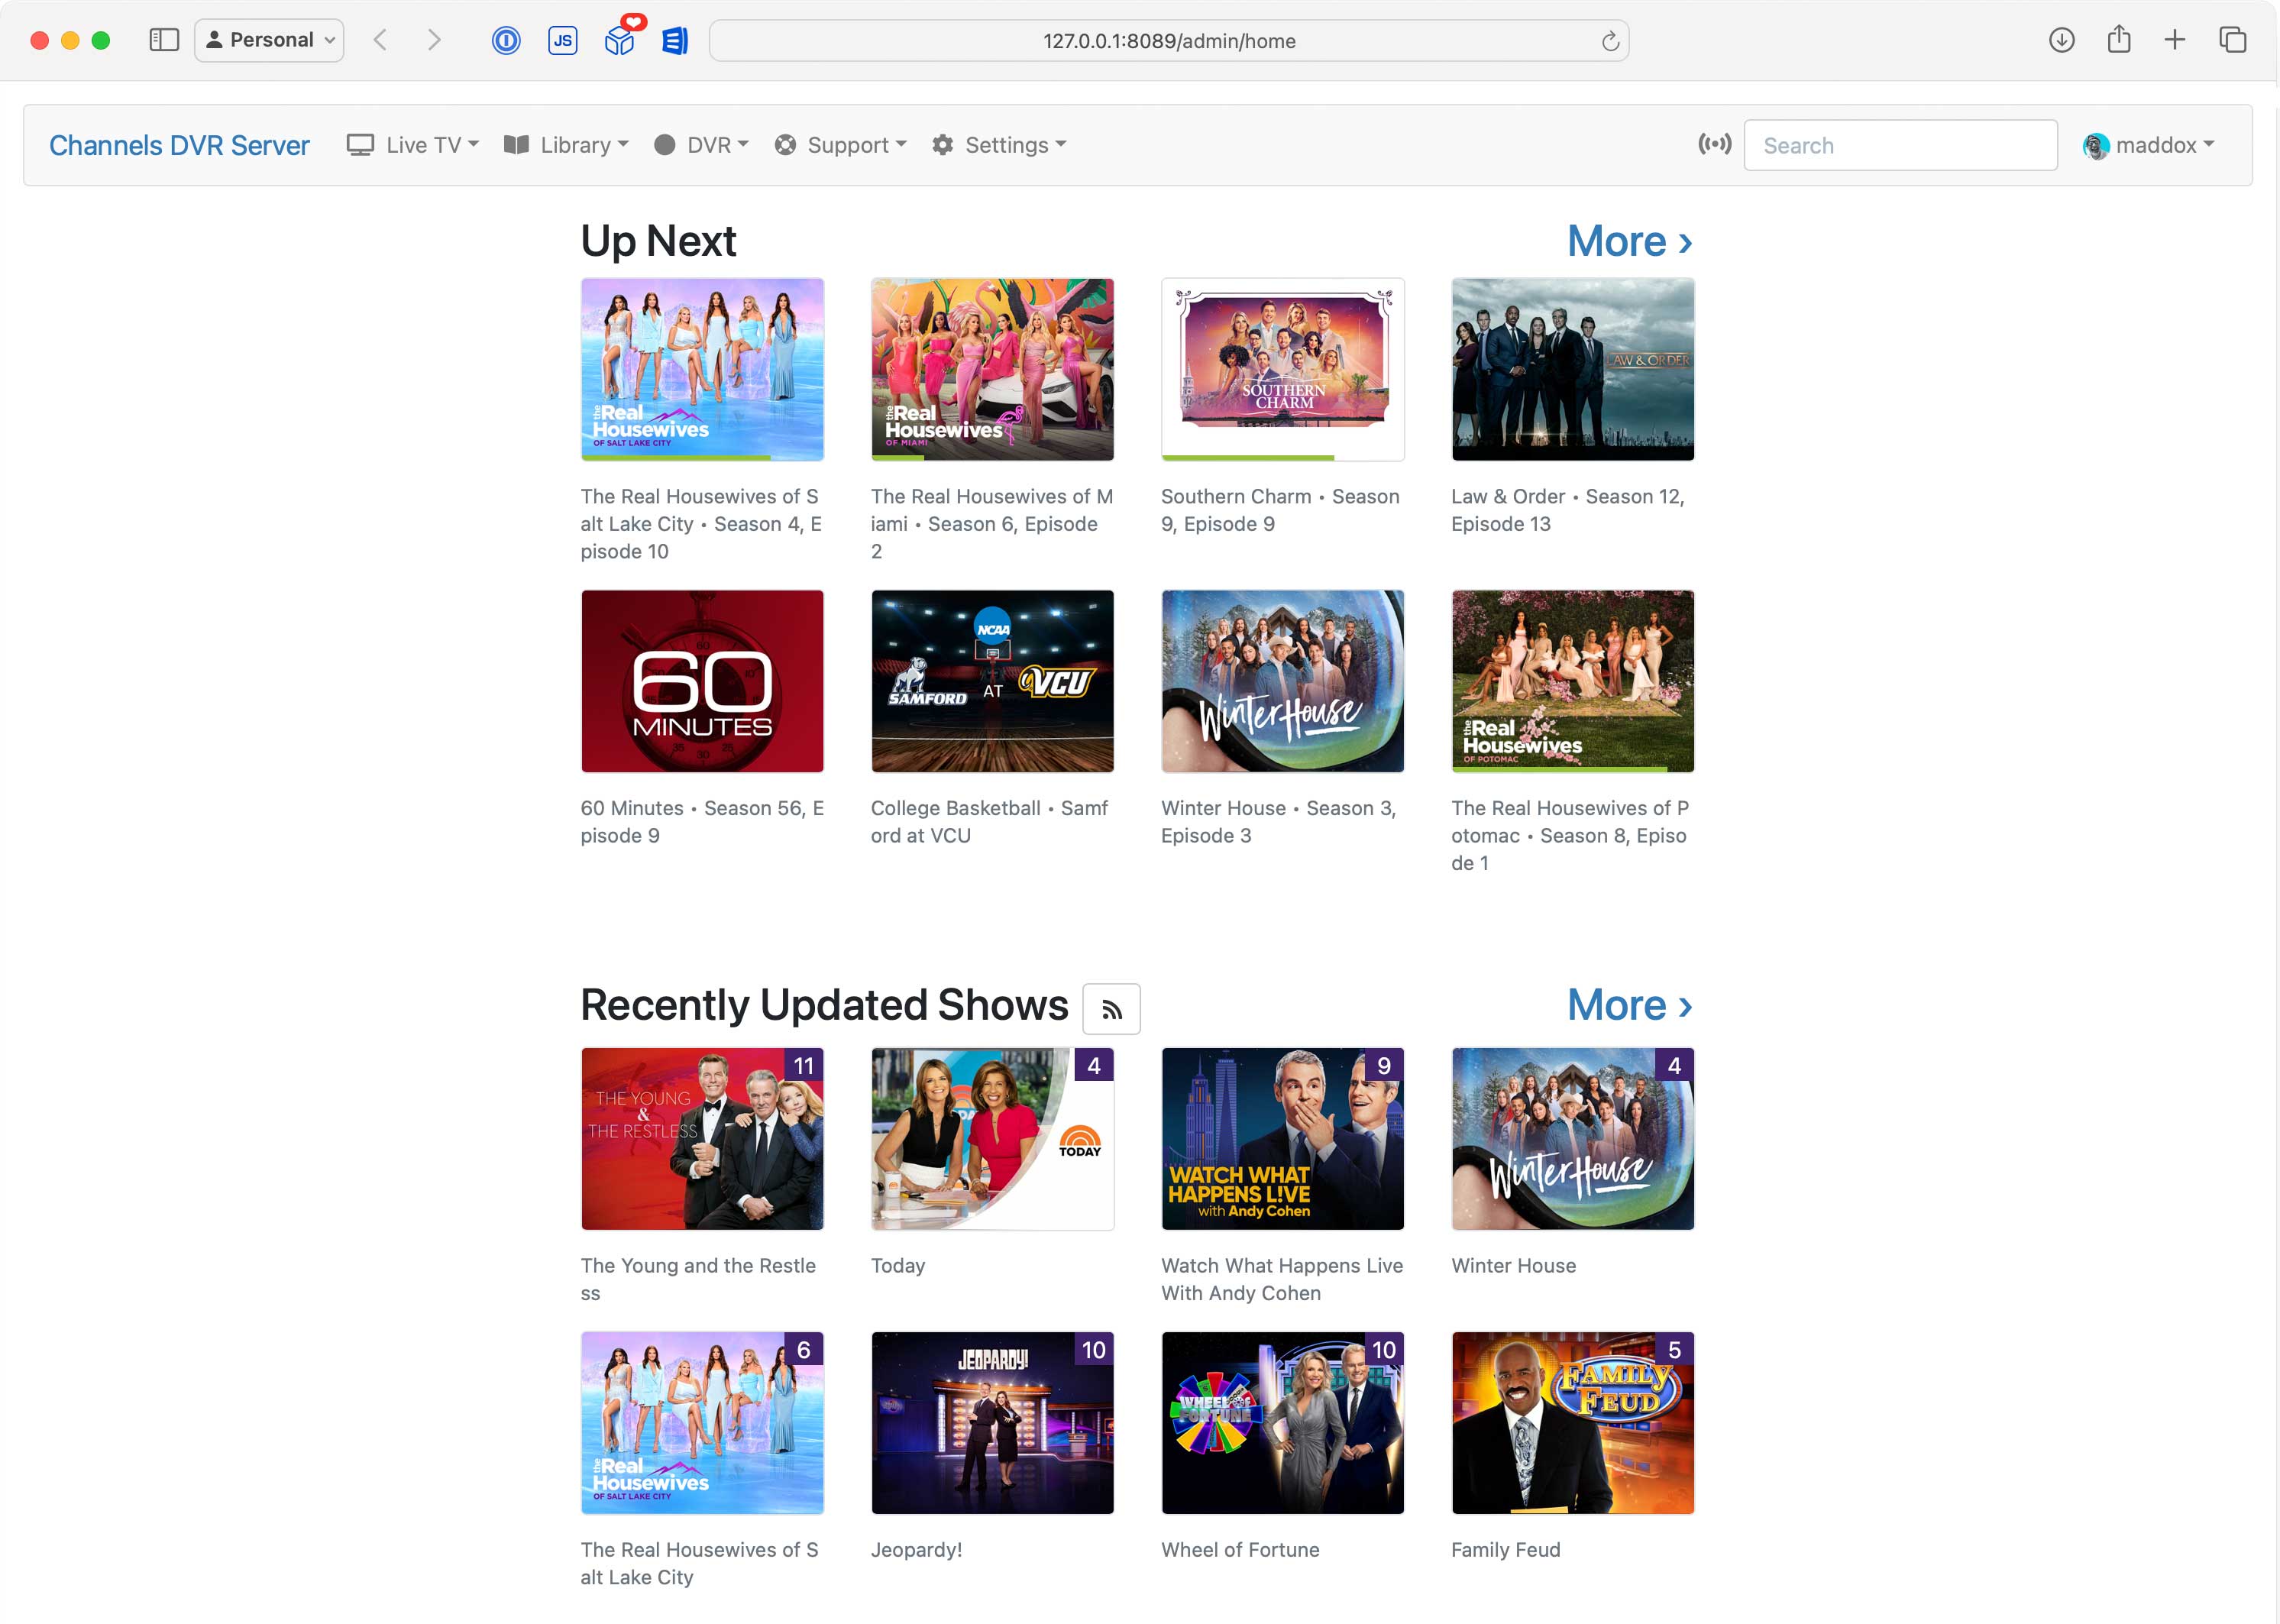Click More link beside Up Next
2280x1624 pixels.
(x=1629, y=241)
